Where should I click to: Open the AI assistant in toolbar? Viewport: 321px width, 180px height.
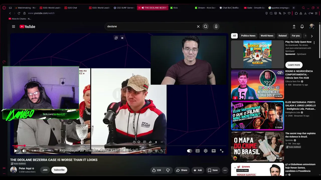pyautogui.click(x=311, y=13)
